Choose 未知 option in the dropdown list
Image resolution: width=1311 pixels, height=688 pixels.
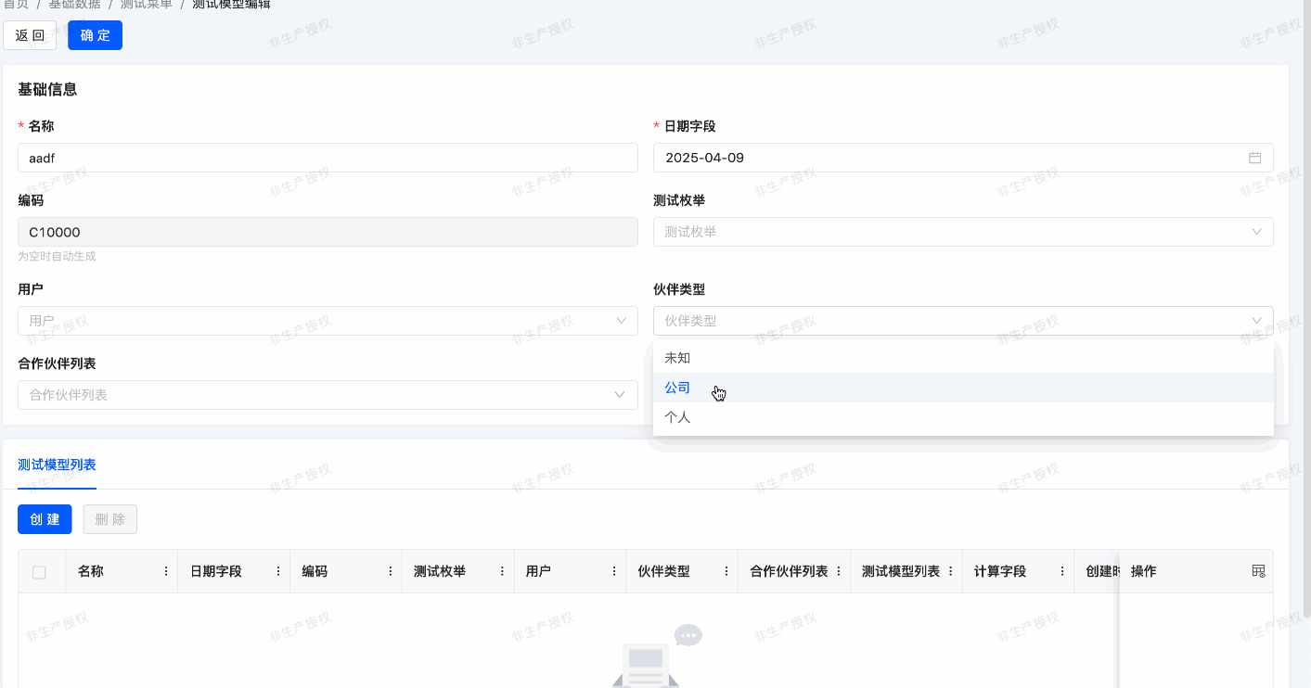tap(678, 358)
